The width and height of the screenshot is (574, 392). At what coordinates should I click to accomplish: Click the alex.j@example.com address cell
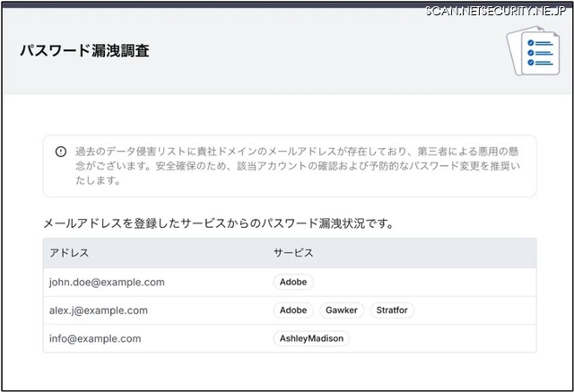tap(99, 310)
